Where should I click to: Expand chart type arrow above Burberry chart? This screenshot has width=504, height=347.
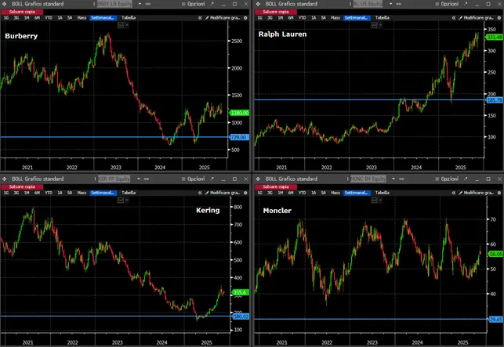pyautogui.click(x=127, y=25)
